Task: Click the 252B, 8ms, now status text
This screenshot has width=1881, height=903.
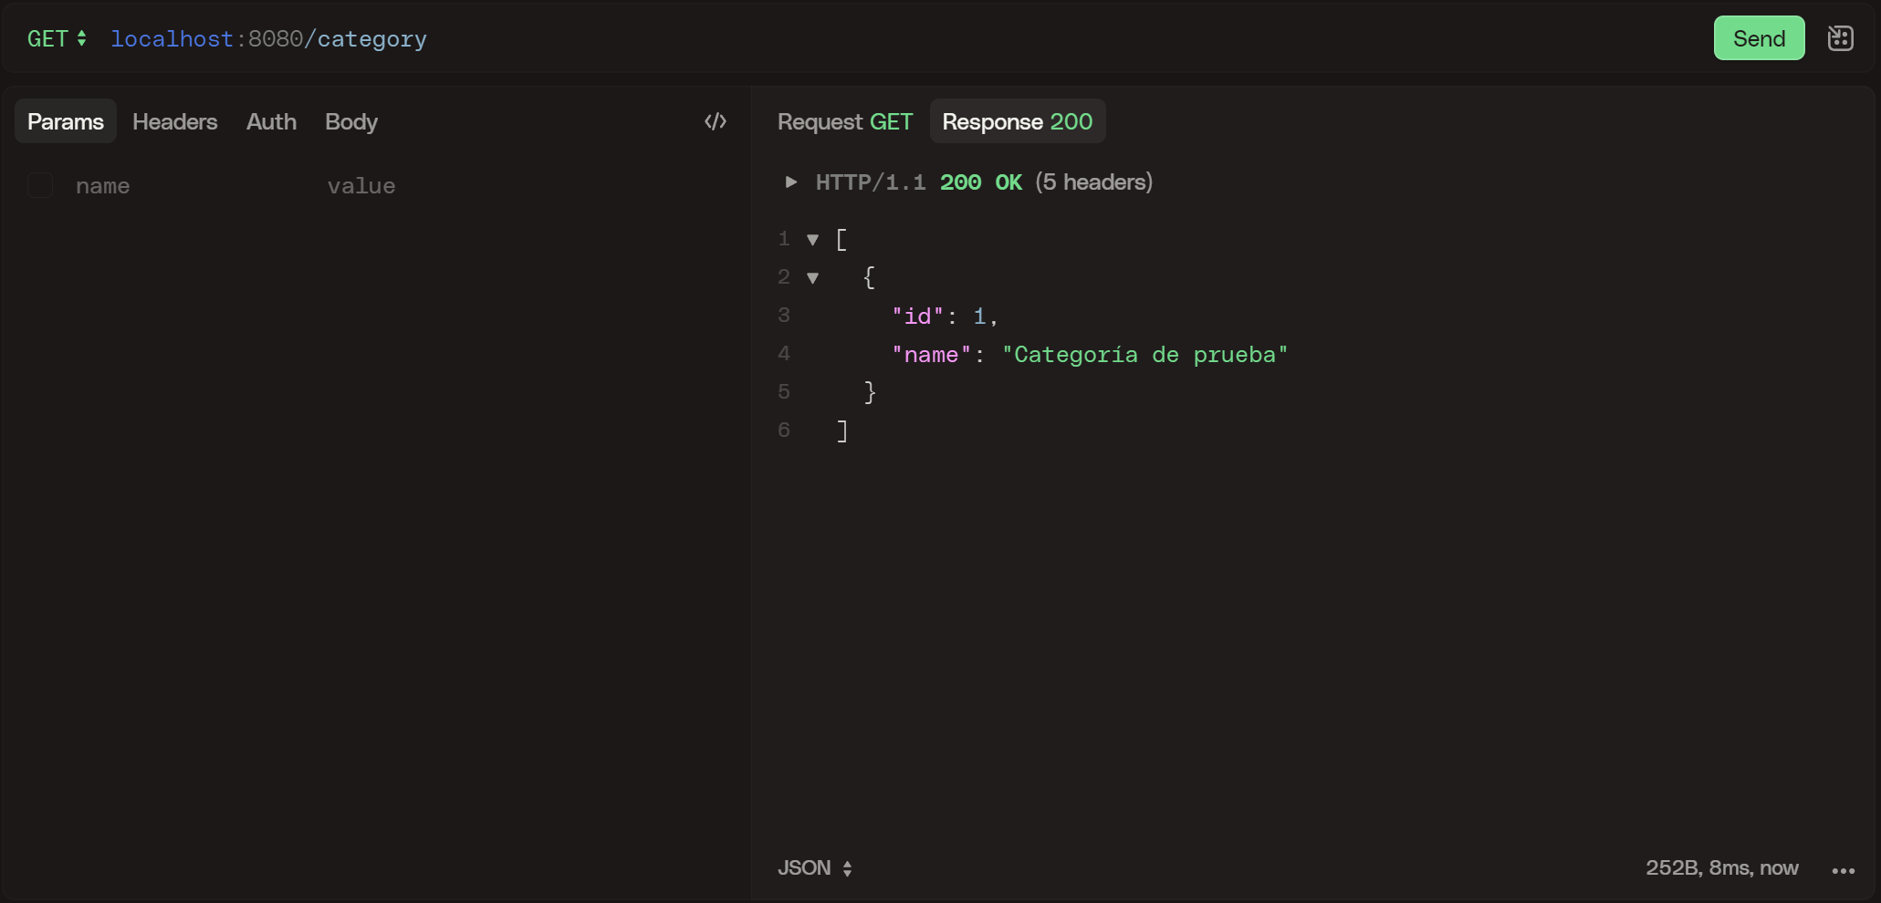Action: click(1722, 867)
